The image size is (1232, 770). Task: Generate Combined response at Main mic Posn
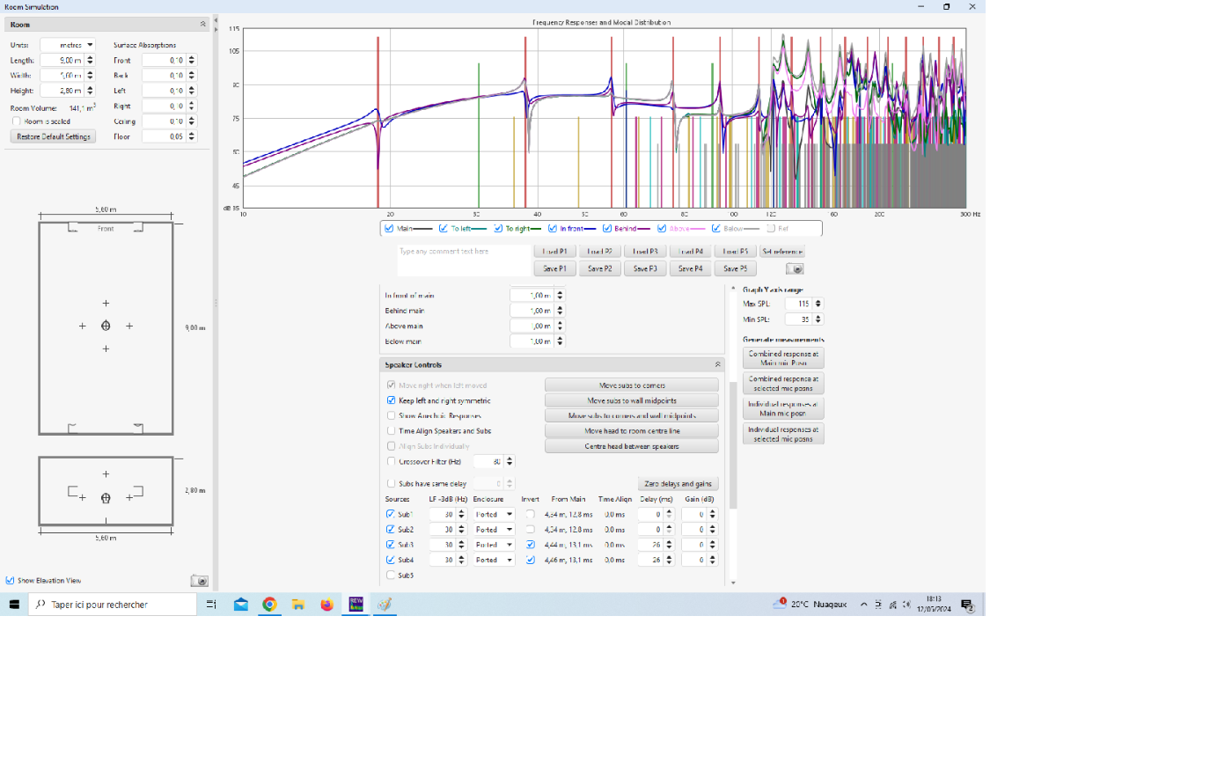[x=783, y=358]
